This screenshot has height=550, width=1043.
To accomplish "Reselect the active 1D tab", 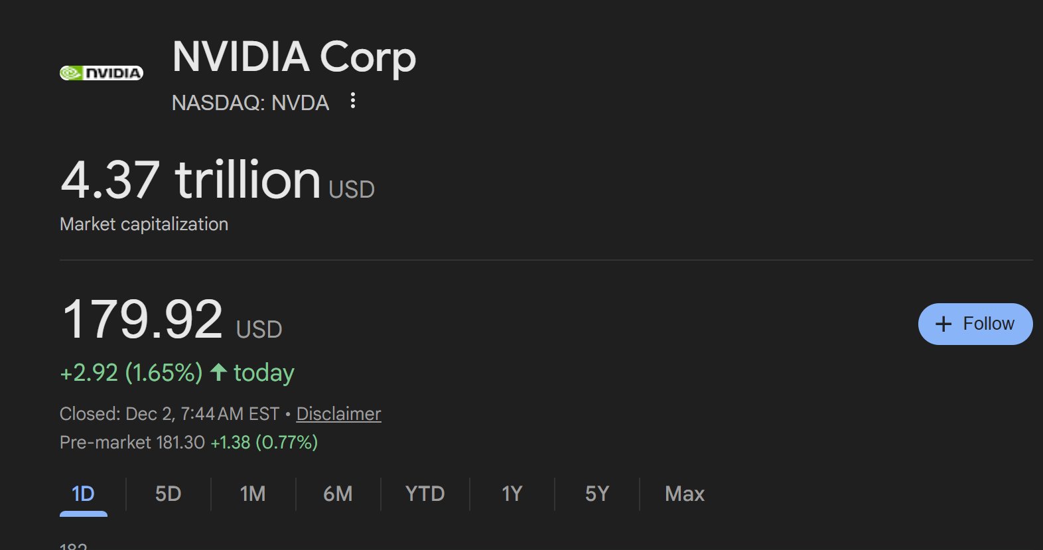I will coord(83,494).
